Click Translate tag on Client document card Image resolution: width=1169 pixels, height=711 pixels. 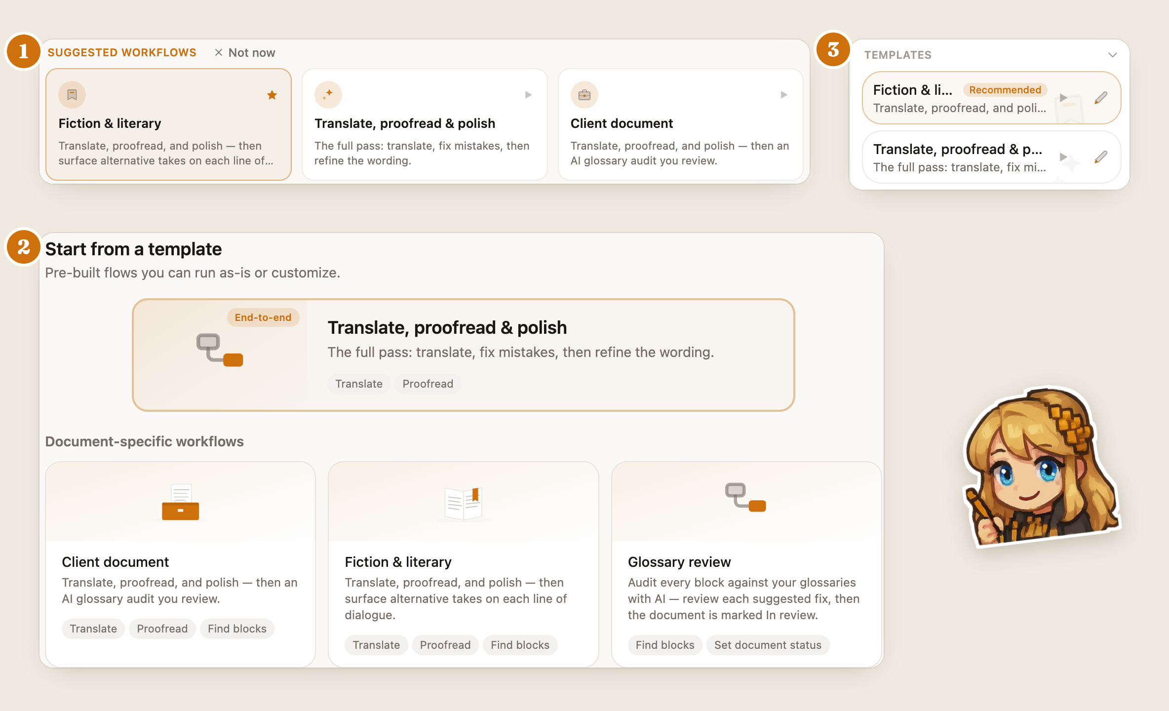93,629
